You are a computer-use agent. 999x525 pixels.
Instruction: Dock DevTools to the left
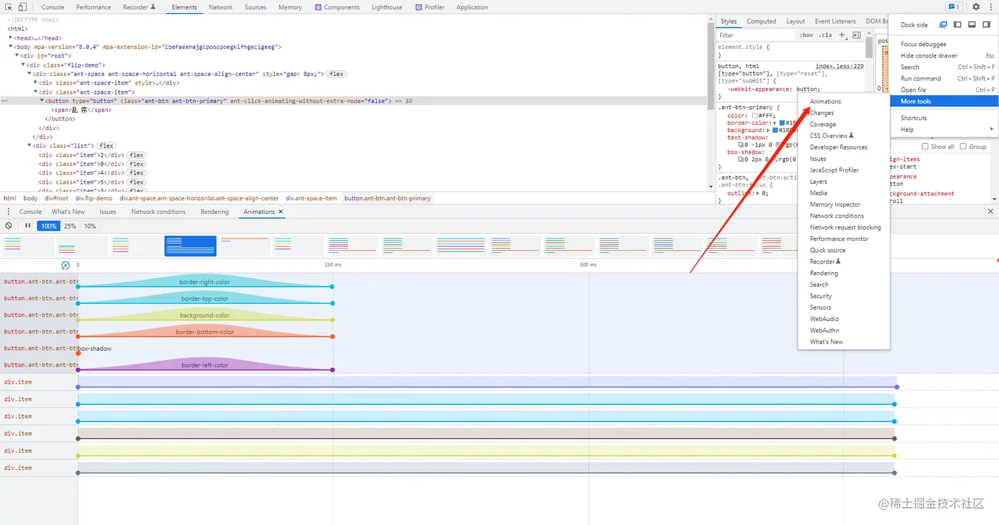[x=957, y=24]
